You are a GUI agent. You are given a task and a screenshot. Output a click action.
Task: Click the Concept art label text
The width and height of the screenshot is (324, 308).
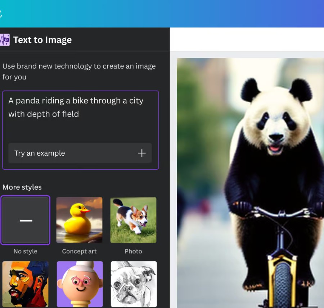pyautogui.click(x=79, y=251)
